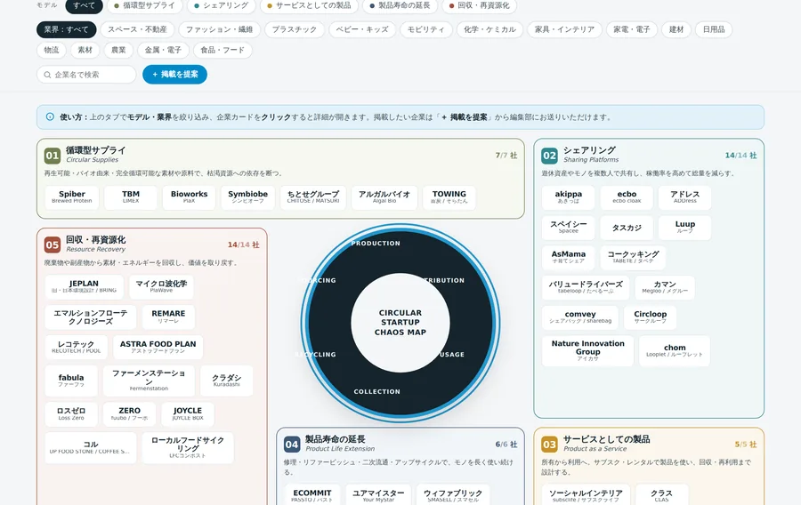Open the TOWING company card
The image size is (801, 505).
point(449,197)
